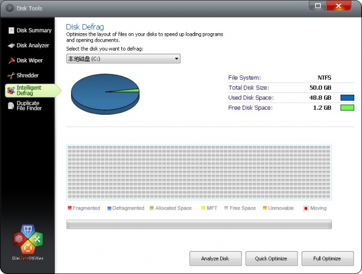
Task: Click the Disk Analyzer sidebar icon
Action: 11,45
